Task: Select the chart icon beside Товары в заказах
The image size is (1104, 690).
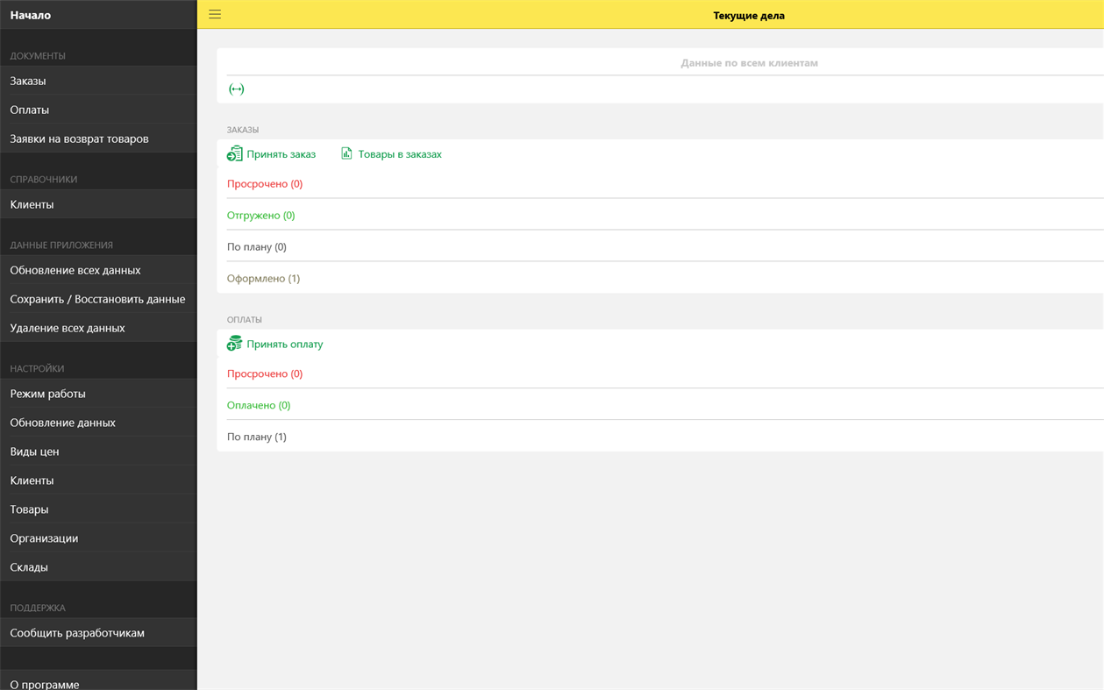Action: (345, 153)
